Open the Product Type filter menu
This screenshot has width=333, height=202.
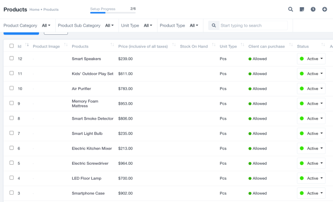(x=194, y=25)
